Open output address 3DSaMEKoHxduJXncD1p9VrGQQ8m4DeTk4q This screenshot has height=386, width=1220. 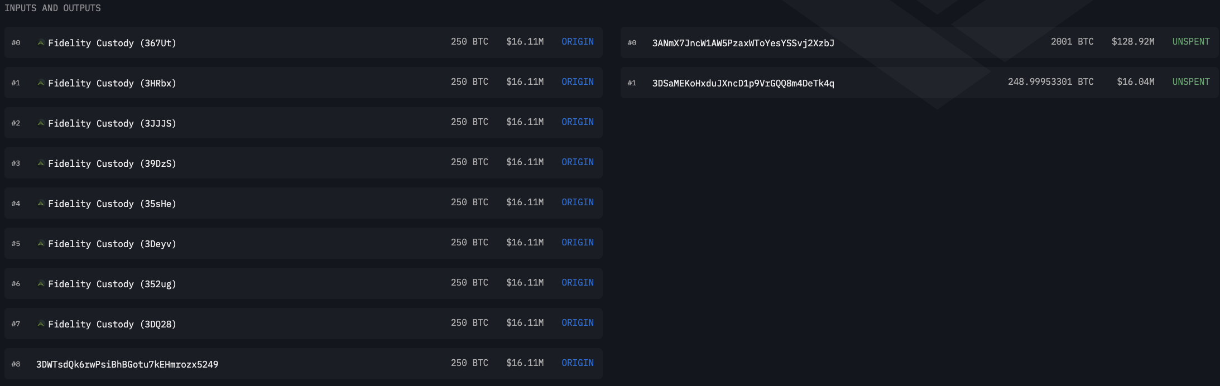(x=743, y=83)
